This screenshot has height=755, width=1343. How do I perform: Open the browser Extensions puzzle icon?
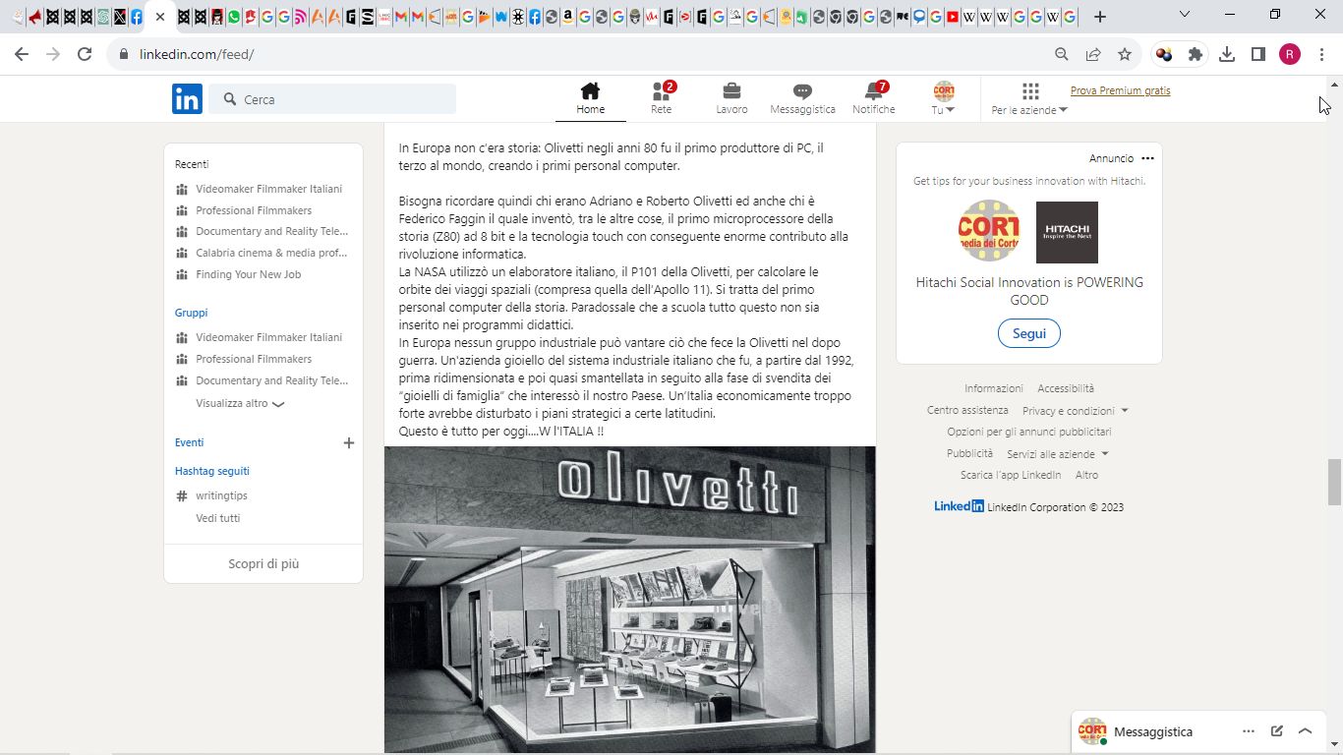[x=1196, y=55]
